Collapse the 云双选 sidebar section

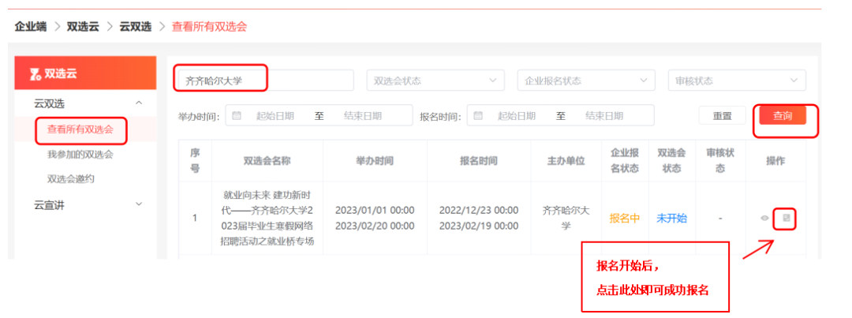tap(139, 103)
